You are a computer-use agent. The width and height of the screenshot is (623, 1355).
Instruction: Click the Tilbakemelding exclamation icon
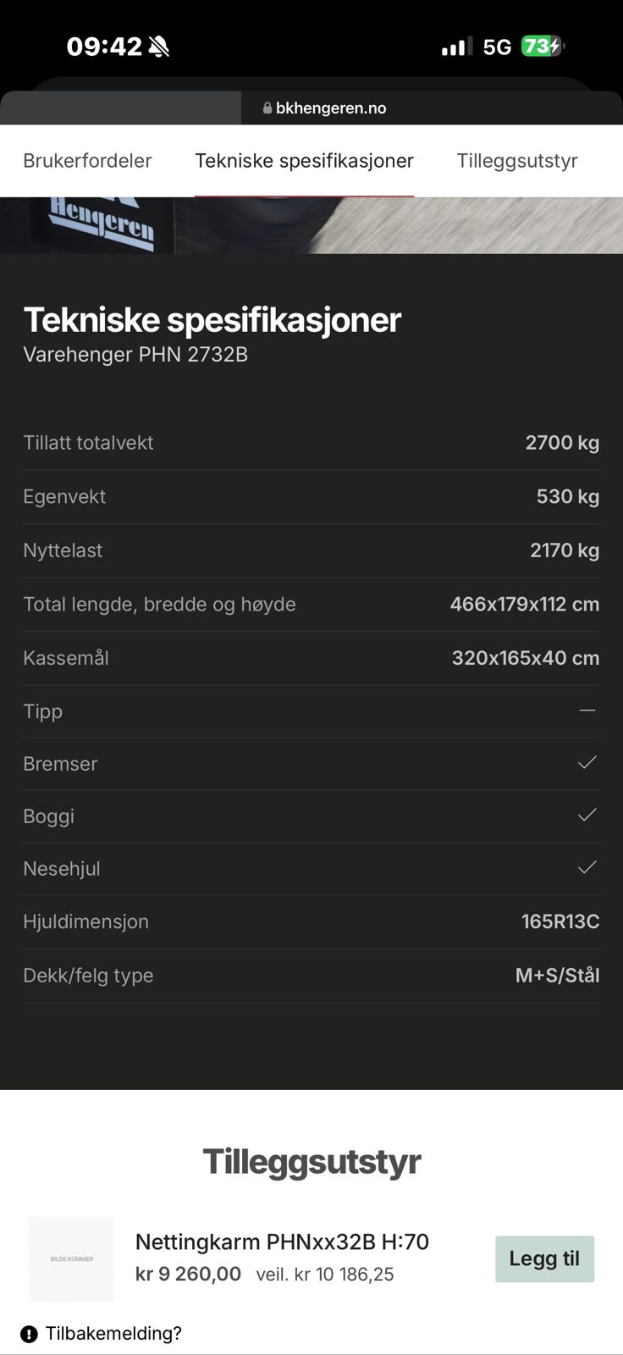coord(30,1335)
